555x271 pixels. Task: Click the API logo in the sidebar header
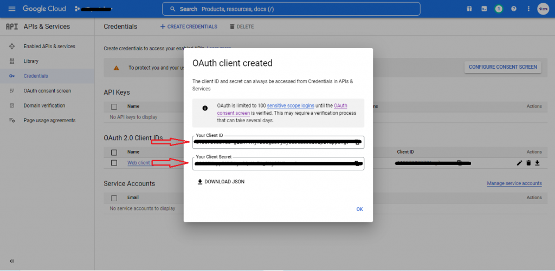[x=12, y=27]
